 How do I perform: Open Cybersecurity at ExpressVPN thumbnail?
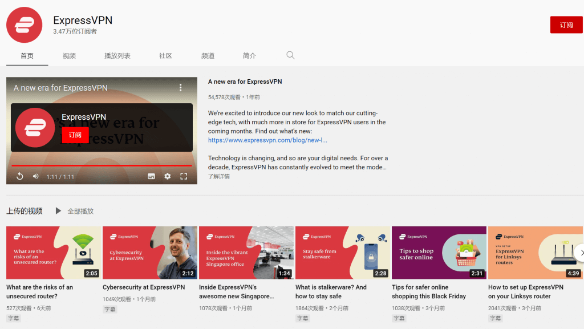pyautogui.click(x=150, y=253)
